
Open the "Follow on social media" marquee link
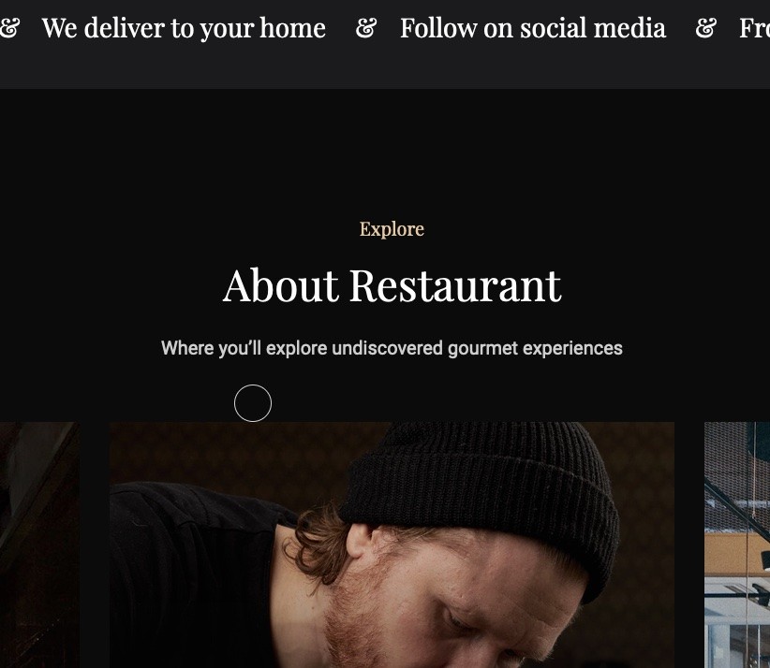tap(533, 28)
